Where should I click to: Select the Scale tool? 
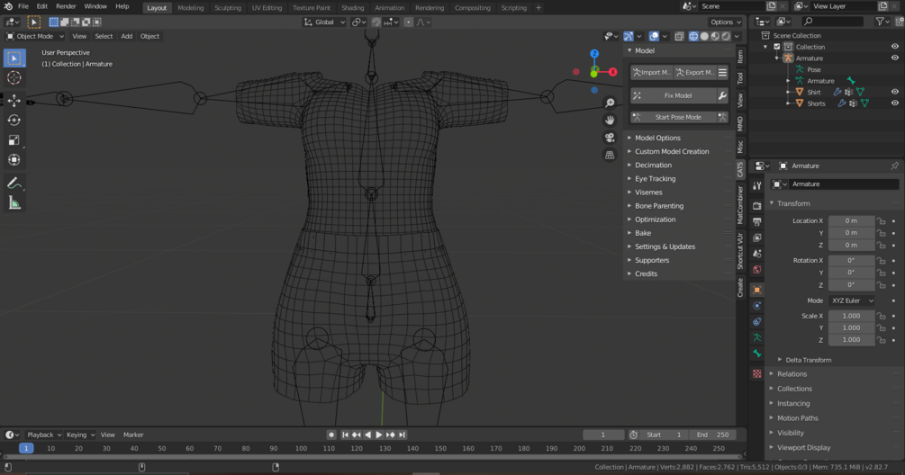[x=14, y=139]
